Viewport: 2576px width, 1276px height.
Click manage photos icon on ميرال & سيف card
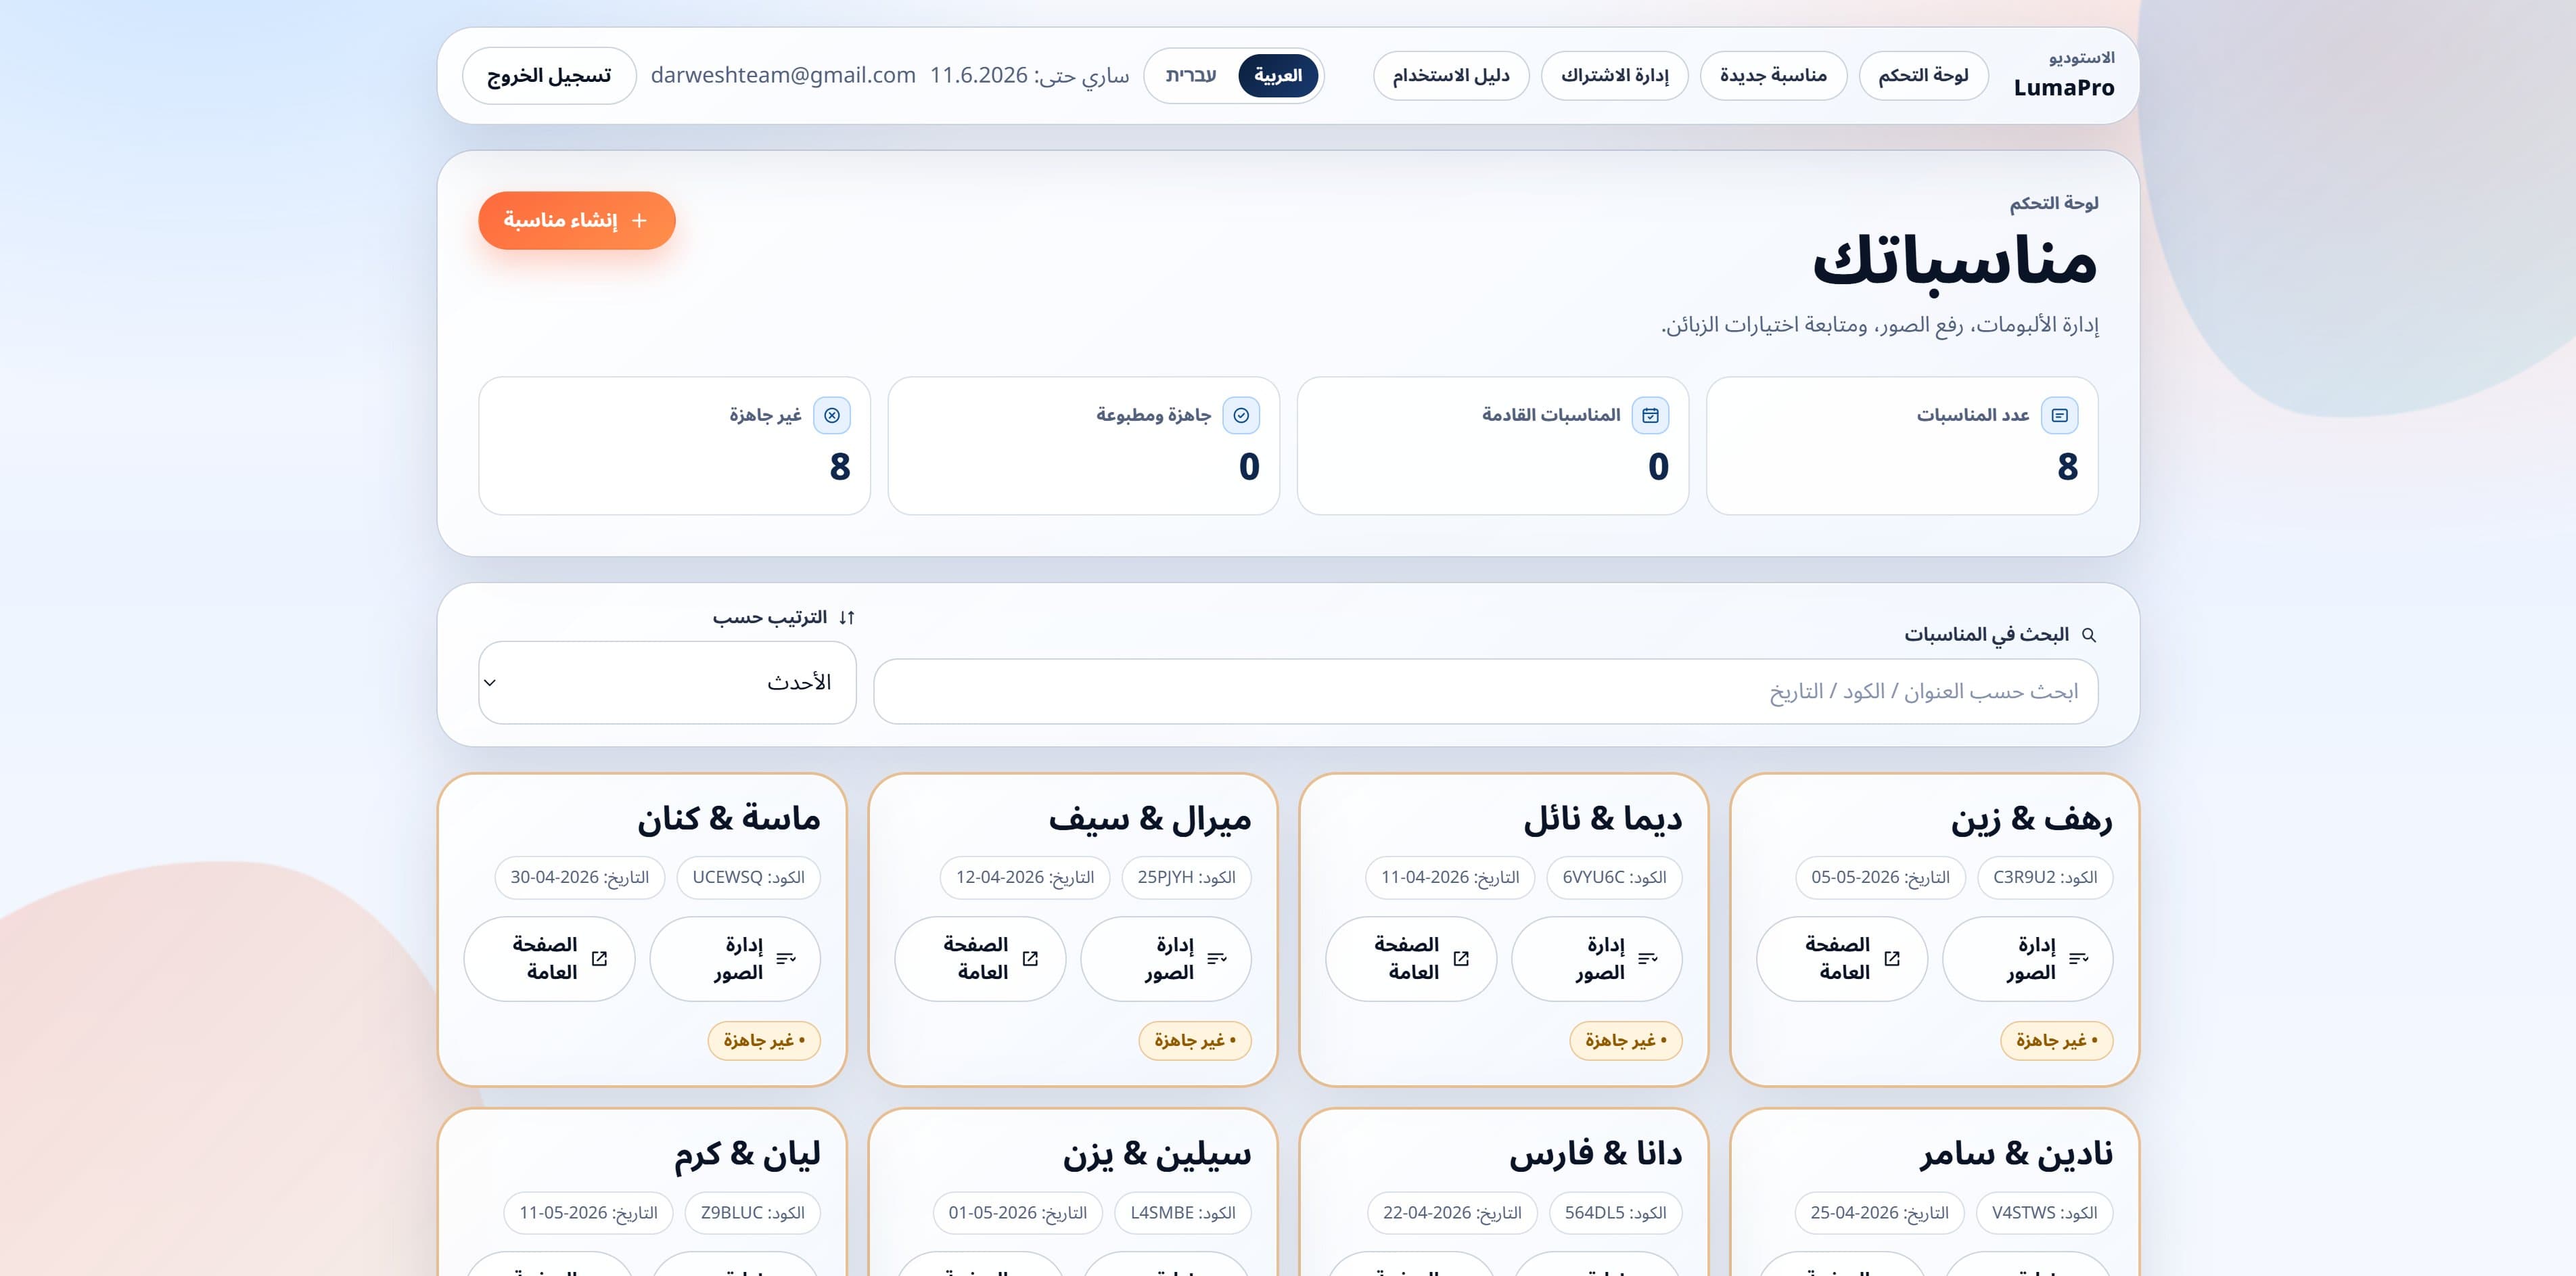[1216, 958]
